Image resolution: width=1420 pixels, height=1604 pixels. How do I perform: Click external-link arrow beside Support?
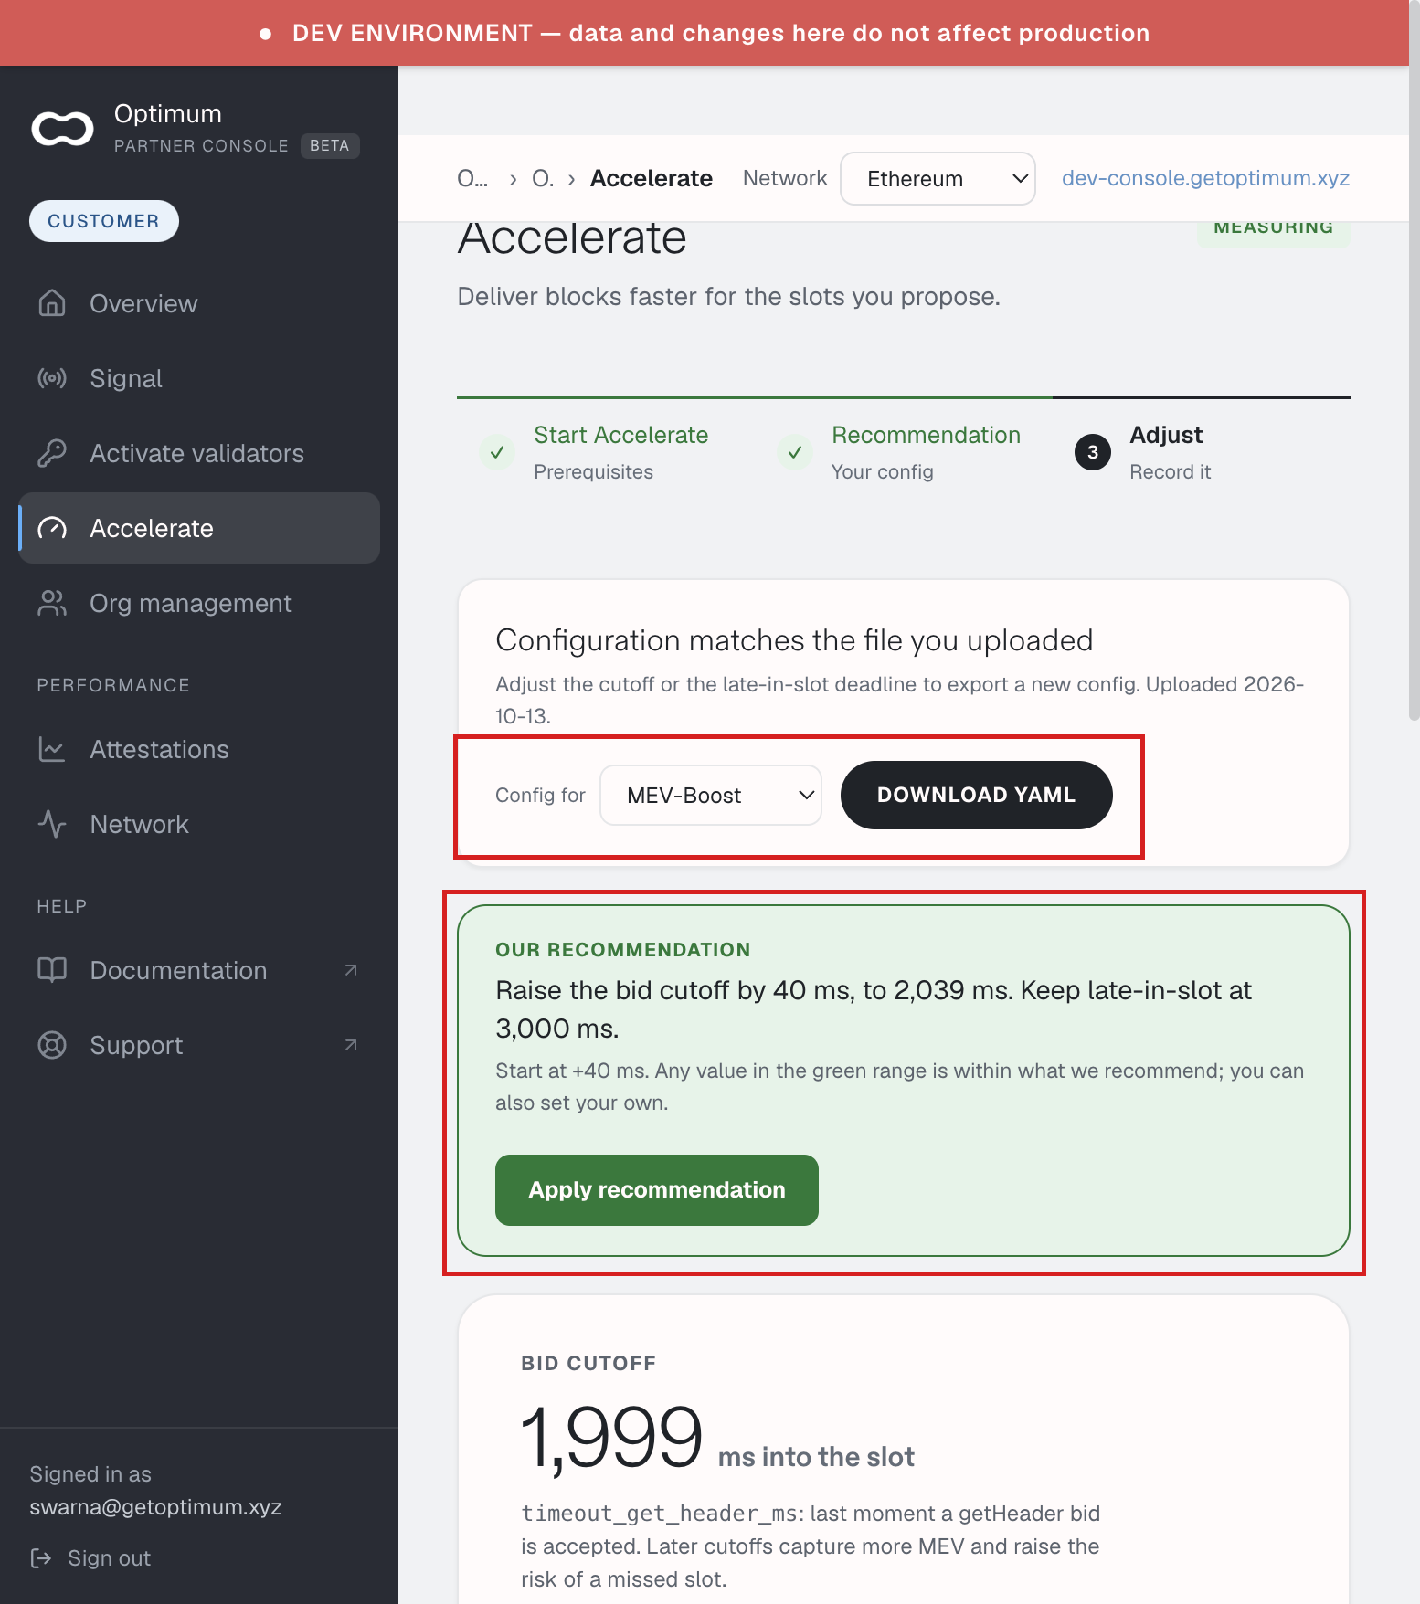point(351,1045)
